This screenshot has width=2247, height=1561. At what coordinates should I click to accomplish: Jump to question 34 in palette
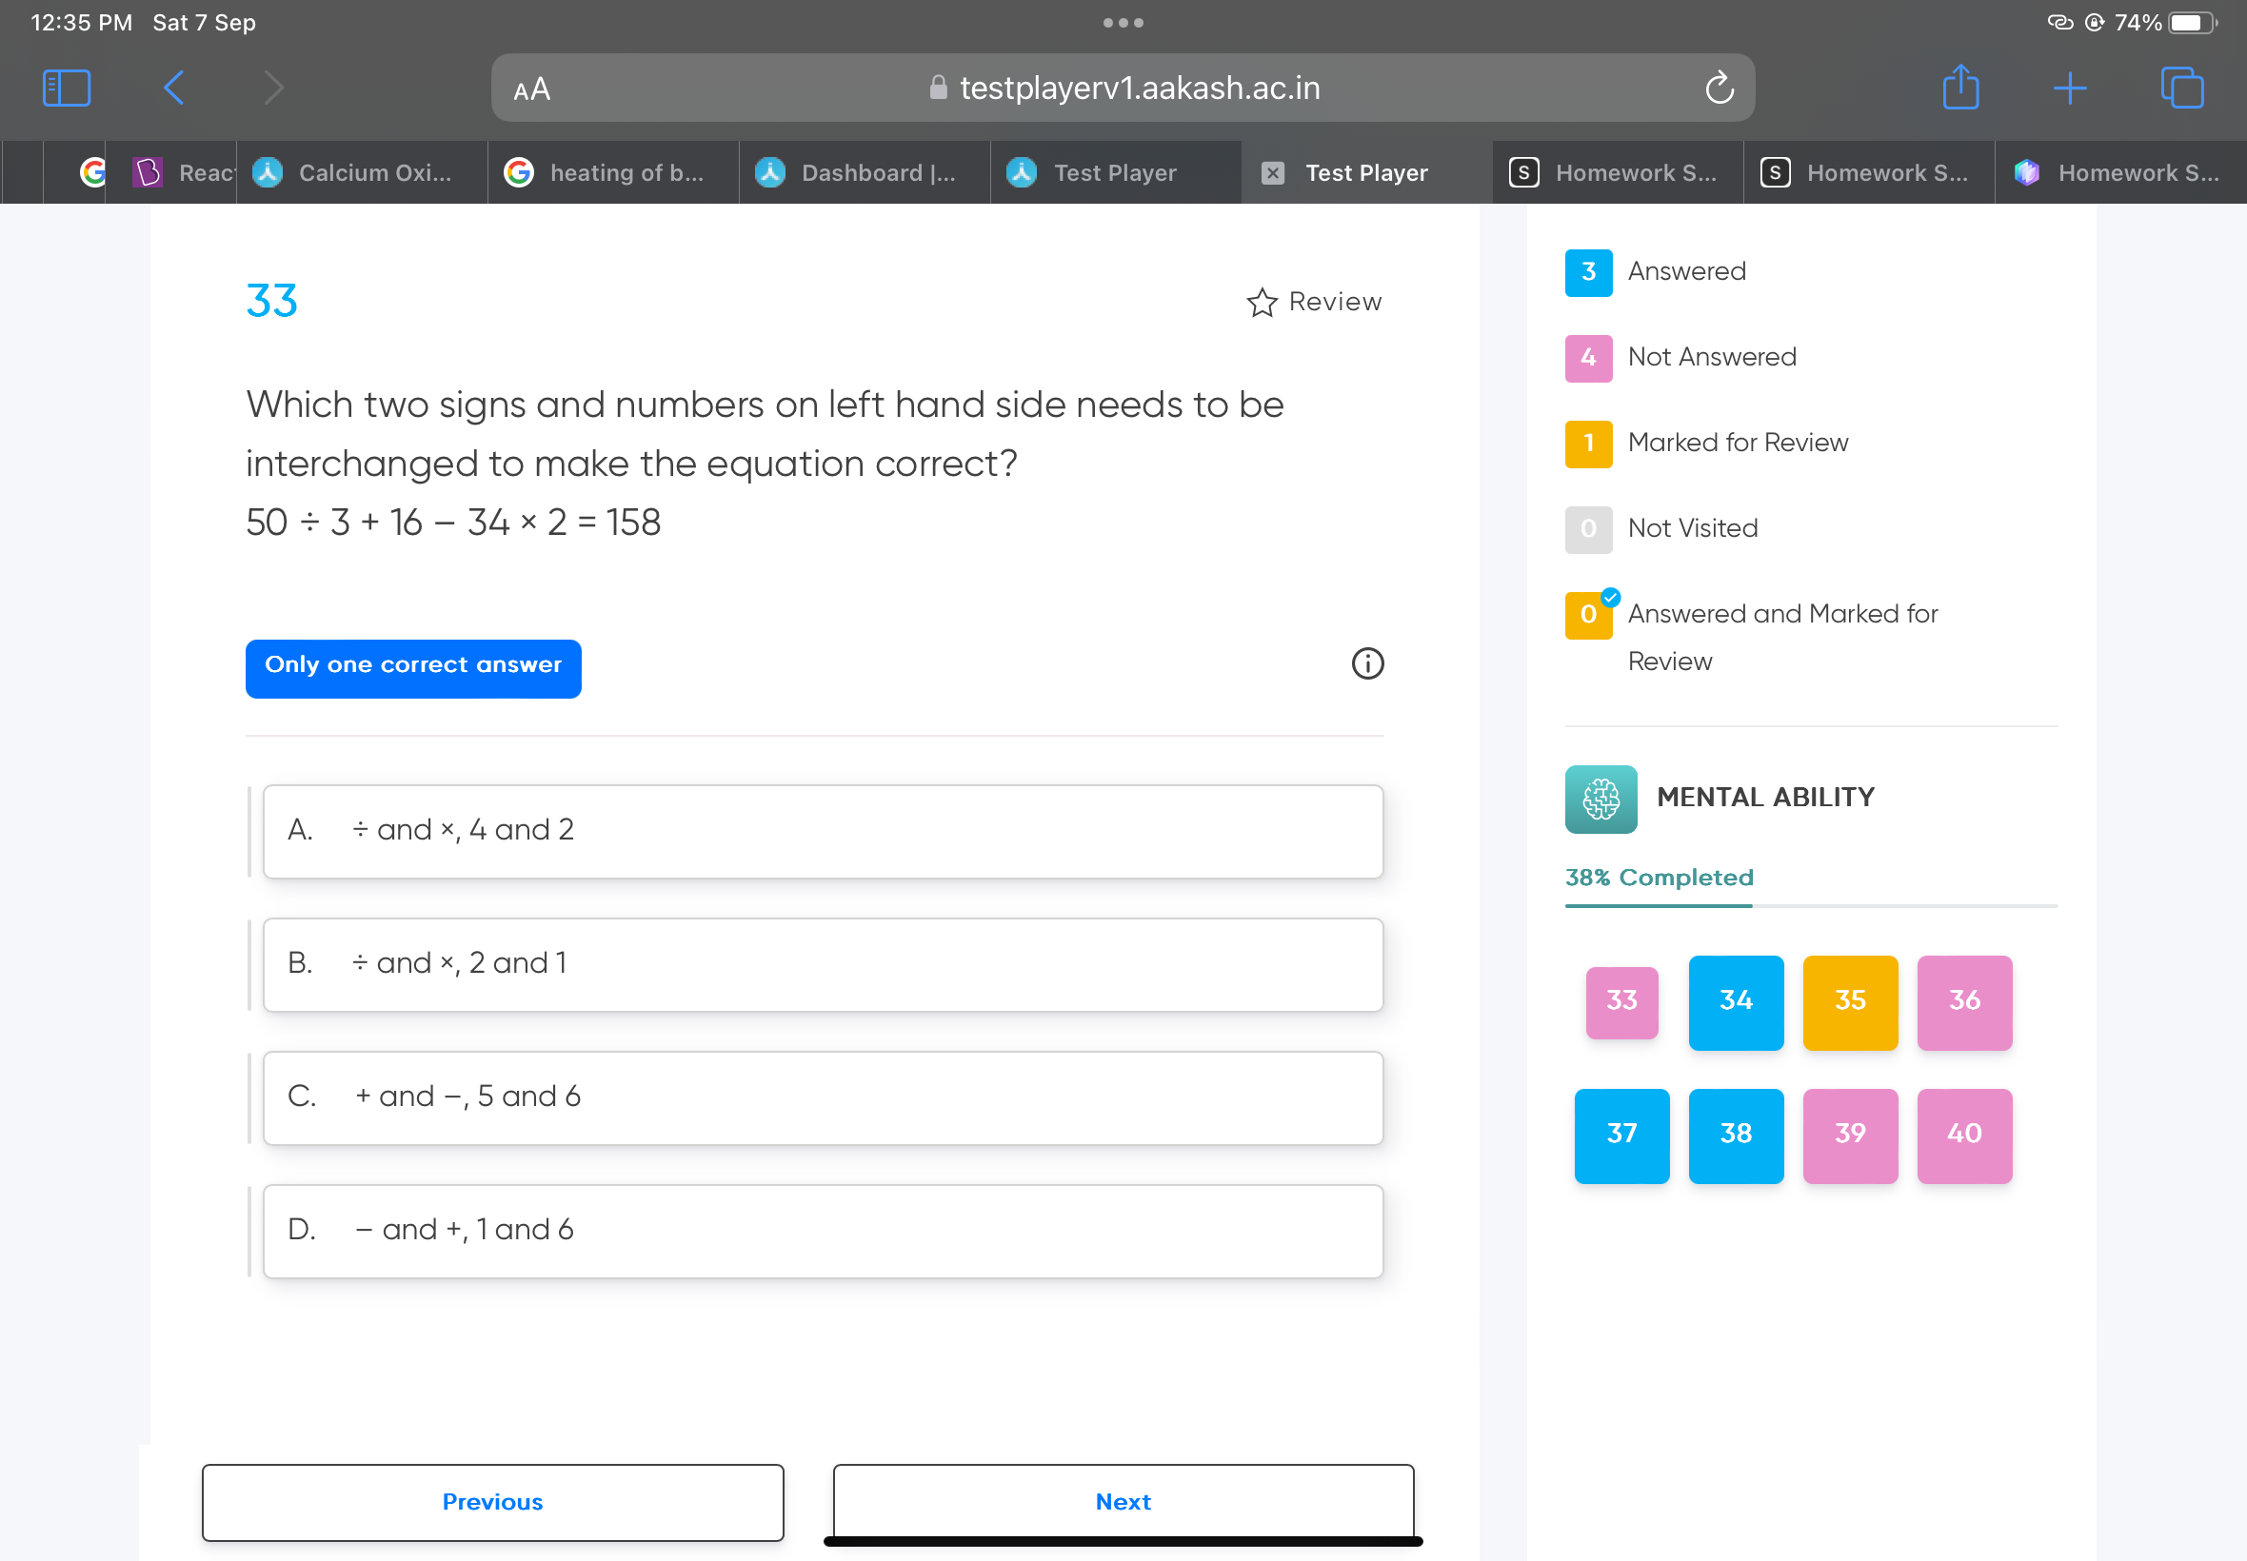(x=1736, y=1001)
